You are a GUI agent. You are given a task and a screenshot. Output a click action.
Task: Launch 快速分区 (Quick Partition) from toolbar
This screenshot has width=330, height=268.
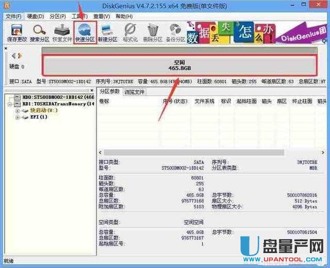coord(85,32)
